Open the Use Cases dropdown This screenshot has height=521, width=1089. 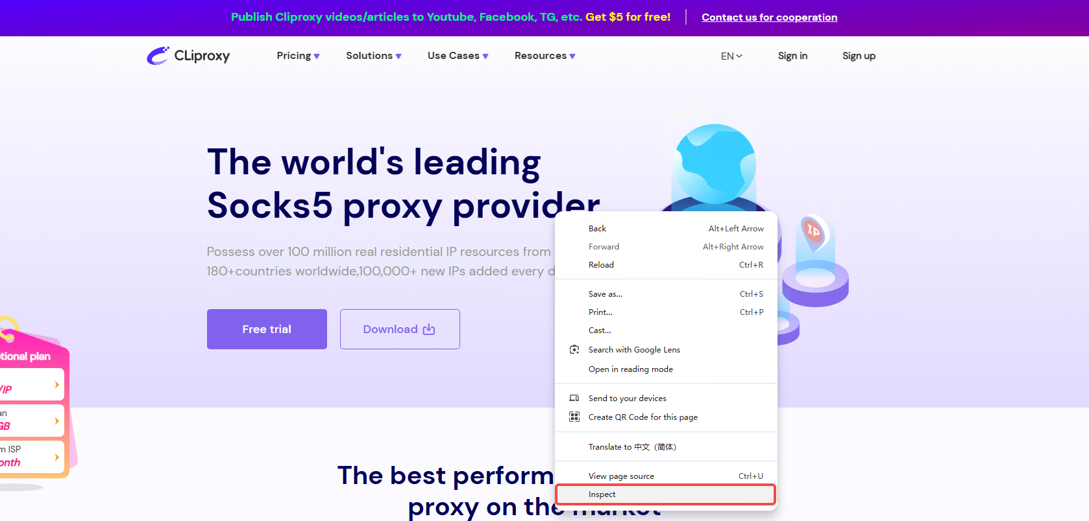458,56
